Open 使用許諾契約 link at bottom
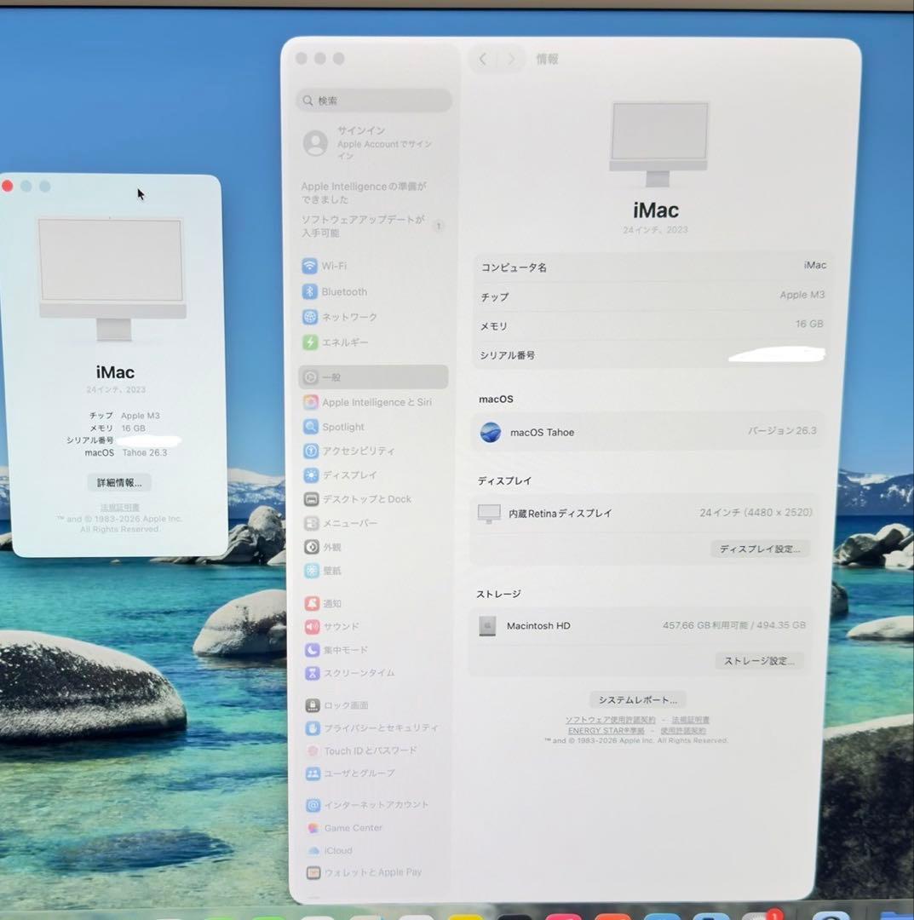The height and width of the screenshot is (920, 914). click(683, 731)
